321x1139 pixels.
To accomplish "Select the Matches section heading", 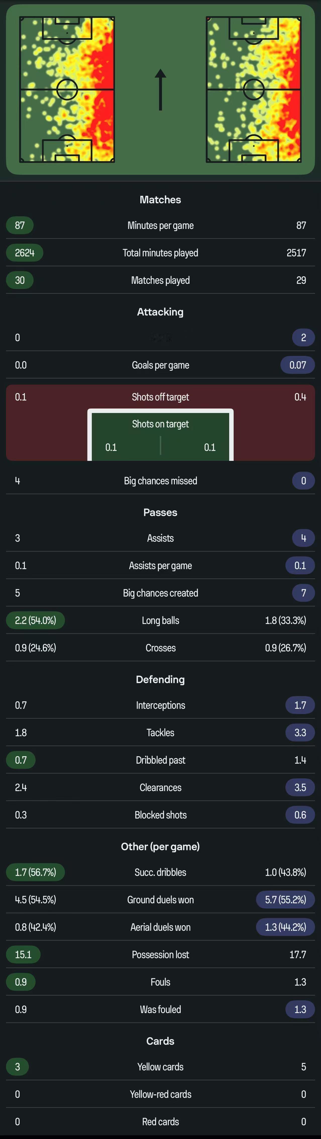I will click(x=160, y=199).
